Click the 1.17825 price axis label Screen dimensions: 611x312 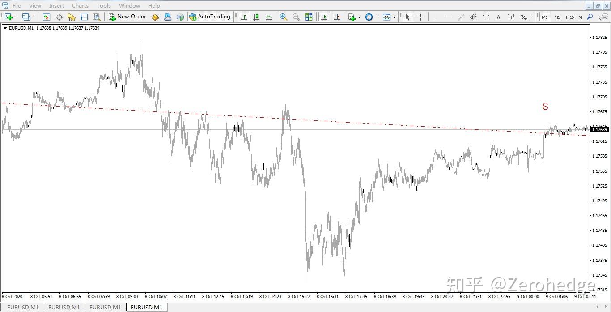[599, 37]
